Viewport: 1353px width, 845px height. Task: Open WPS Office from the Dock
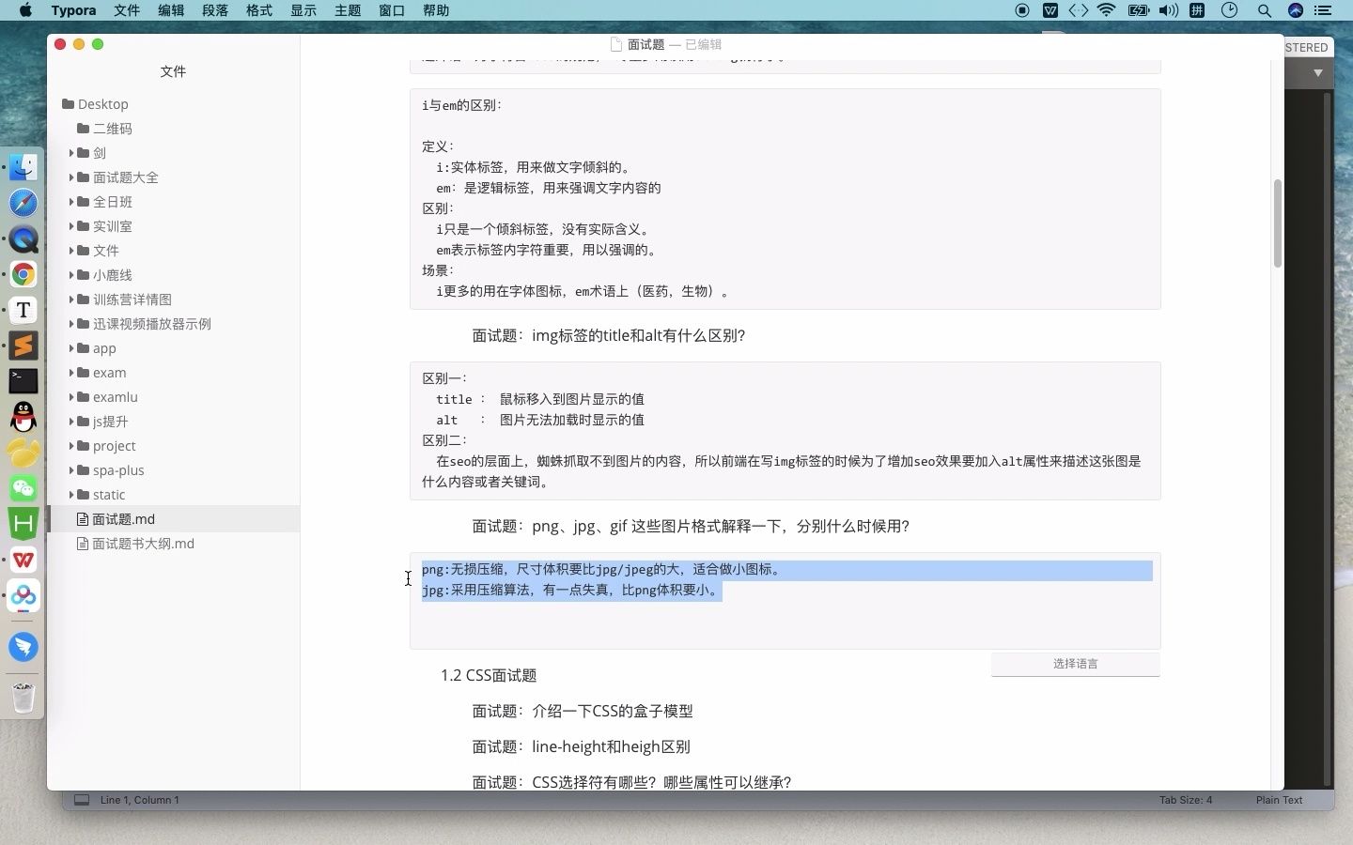point(23,560)
